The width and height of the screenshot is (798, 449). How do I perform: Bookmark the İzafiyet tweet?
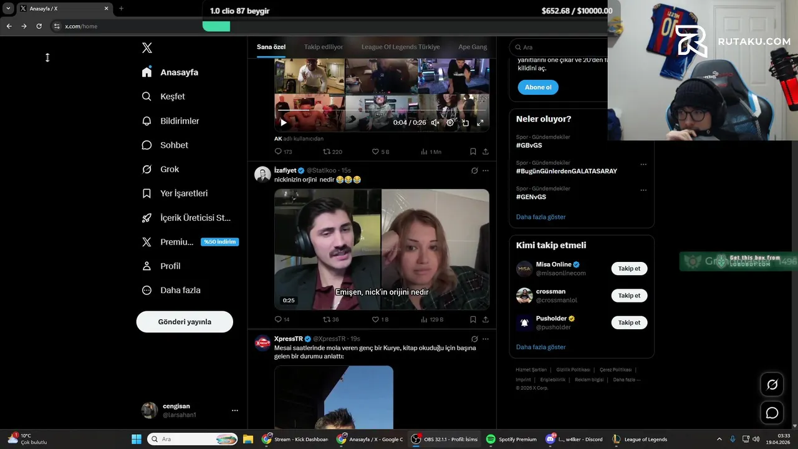pos(473,319)
